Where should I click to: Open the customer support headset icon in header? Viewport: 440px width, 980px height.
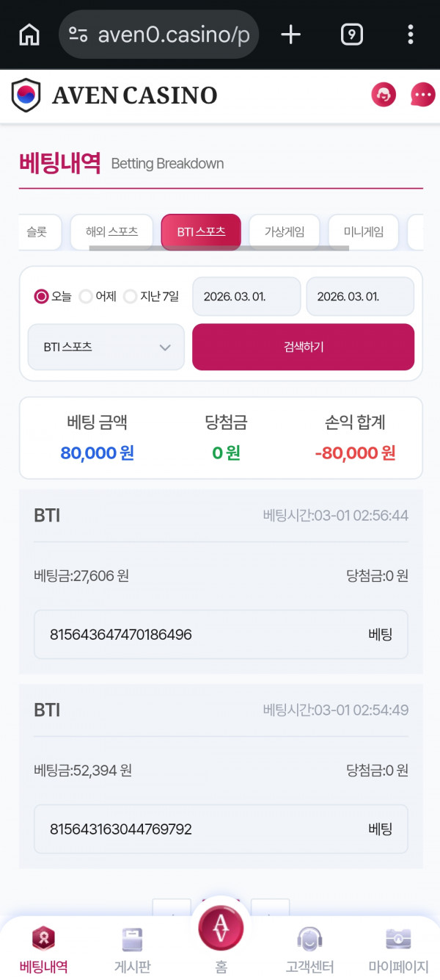pyautogui.click(x=383, y=95)
